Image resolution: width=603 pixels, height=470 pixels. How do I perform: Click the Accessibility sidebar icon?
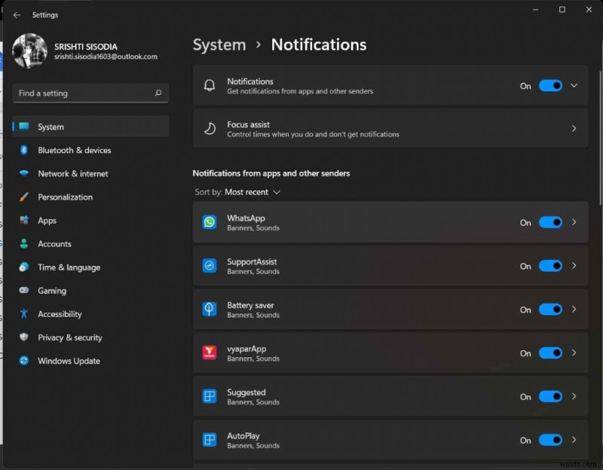pos(23,314)
